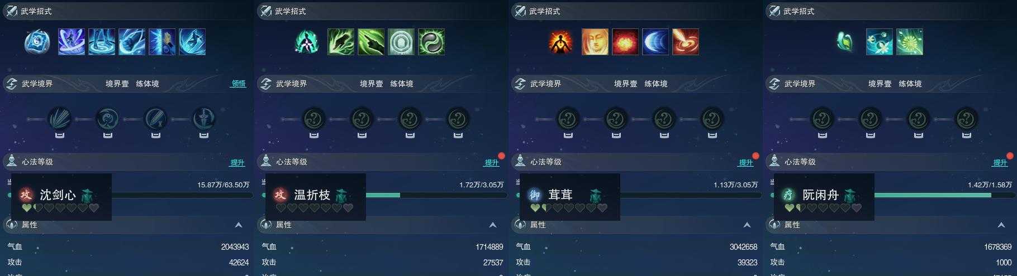1017x276 pixels.
Task: Select 沈剑心's blue yin-yang orb skill icon
Action: pos(37,42)
